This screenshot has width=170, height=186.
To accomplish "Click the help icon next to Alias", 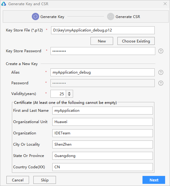I will (161, 72).
